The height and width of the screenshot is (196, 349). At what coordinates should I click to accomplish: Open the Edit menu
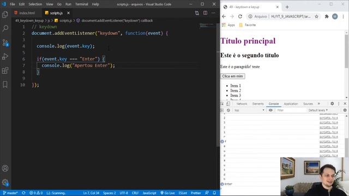pyautogui.click(x=22, y=4)
